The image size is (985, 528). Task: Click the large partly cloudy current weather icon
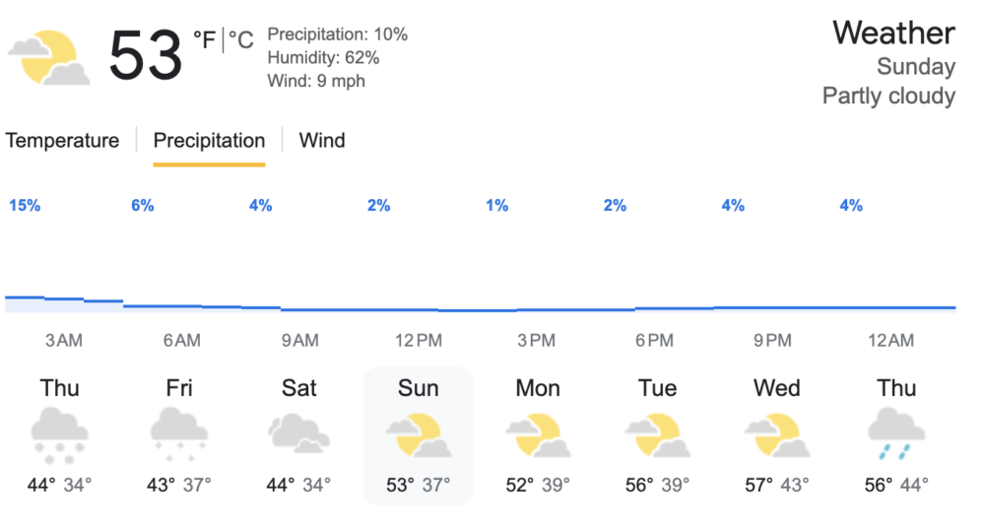click(x=49, y=57)
